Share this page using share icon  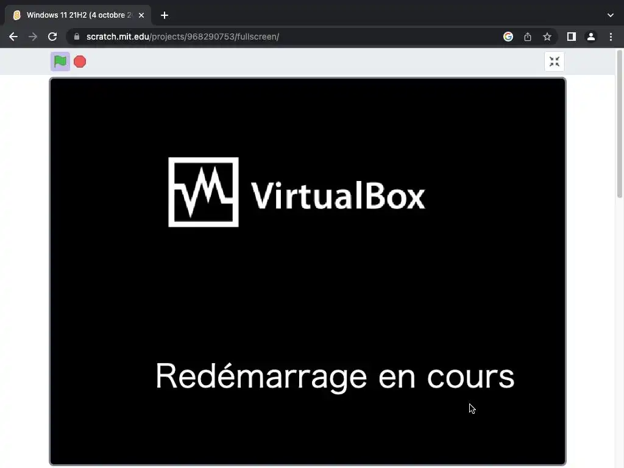click(528, 37)
